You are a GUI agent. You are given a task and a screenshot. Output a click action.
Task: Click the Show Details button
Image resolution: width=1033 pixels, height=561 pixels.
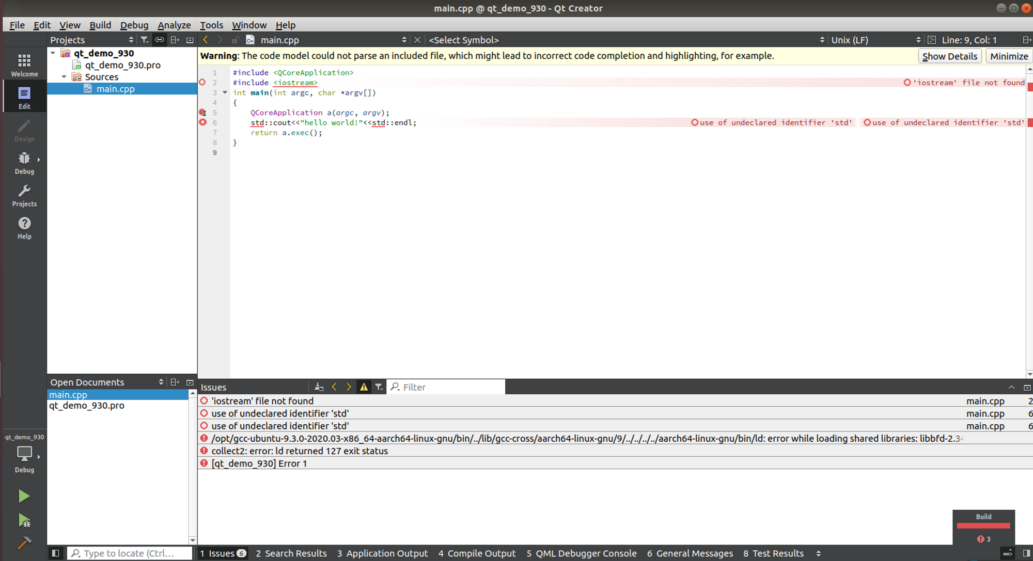[949, 56]
